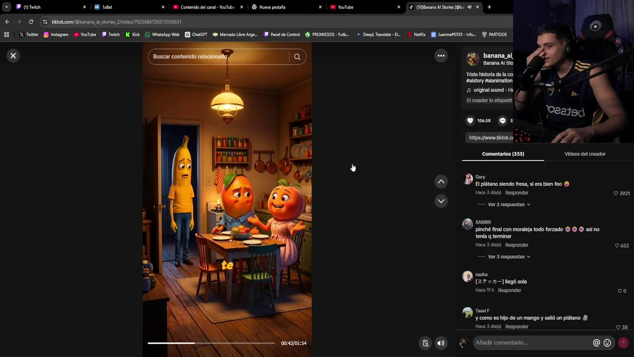The height and width of the screenshot is (357, 634).
Task: Switch to the '1xBet' browser tab
Action: 130,7
